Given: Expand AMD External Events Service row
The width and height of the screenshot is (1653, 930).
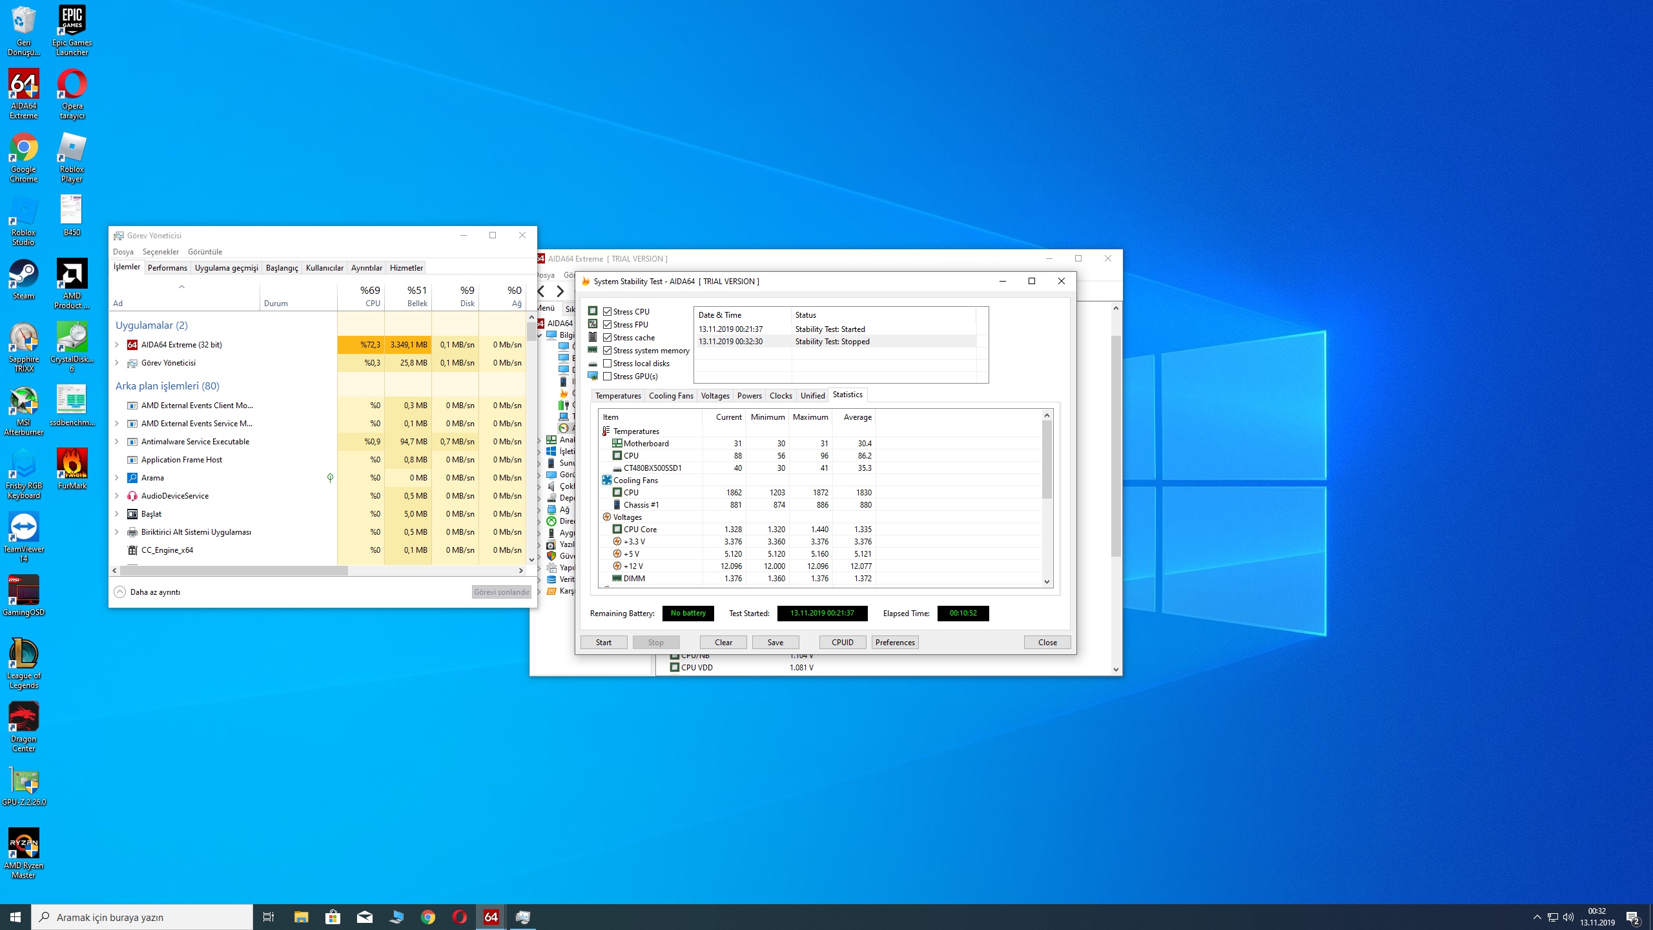Looking at the screenshot, I should click(117, 424).
